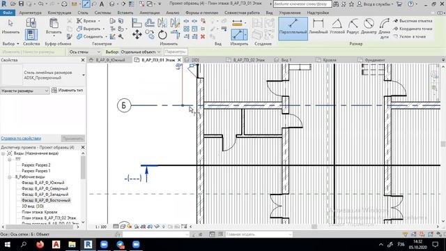Click the Move tool with four arrows
This screenshot has height=251, width=446.
[x=137, y=35]
